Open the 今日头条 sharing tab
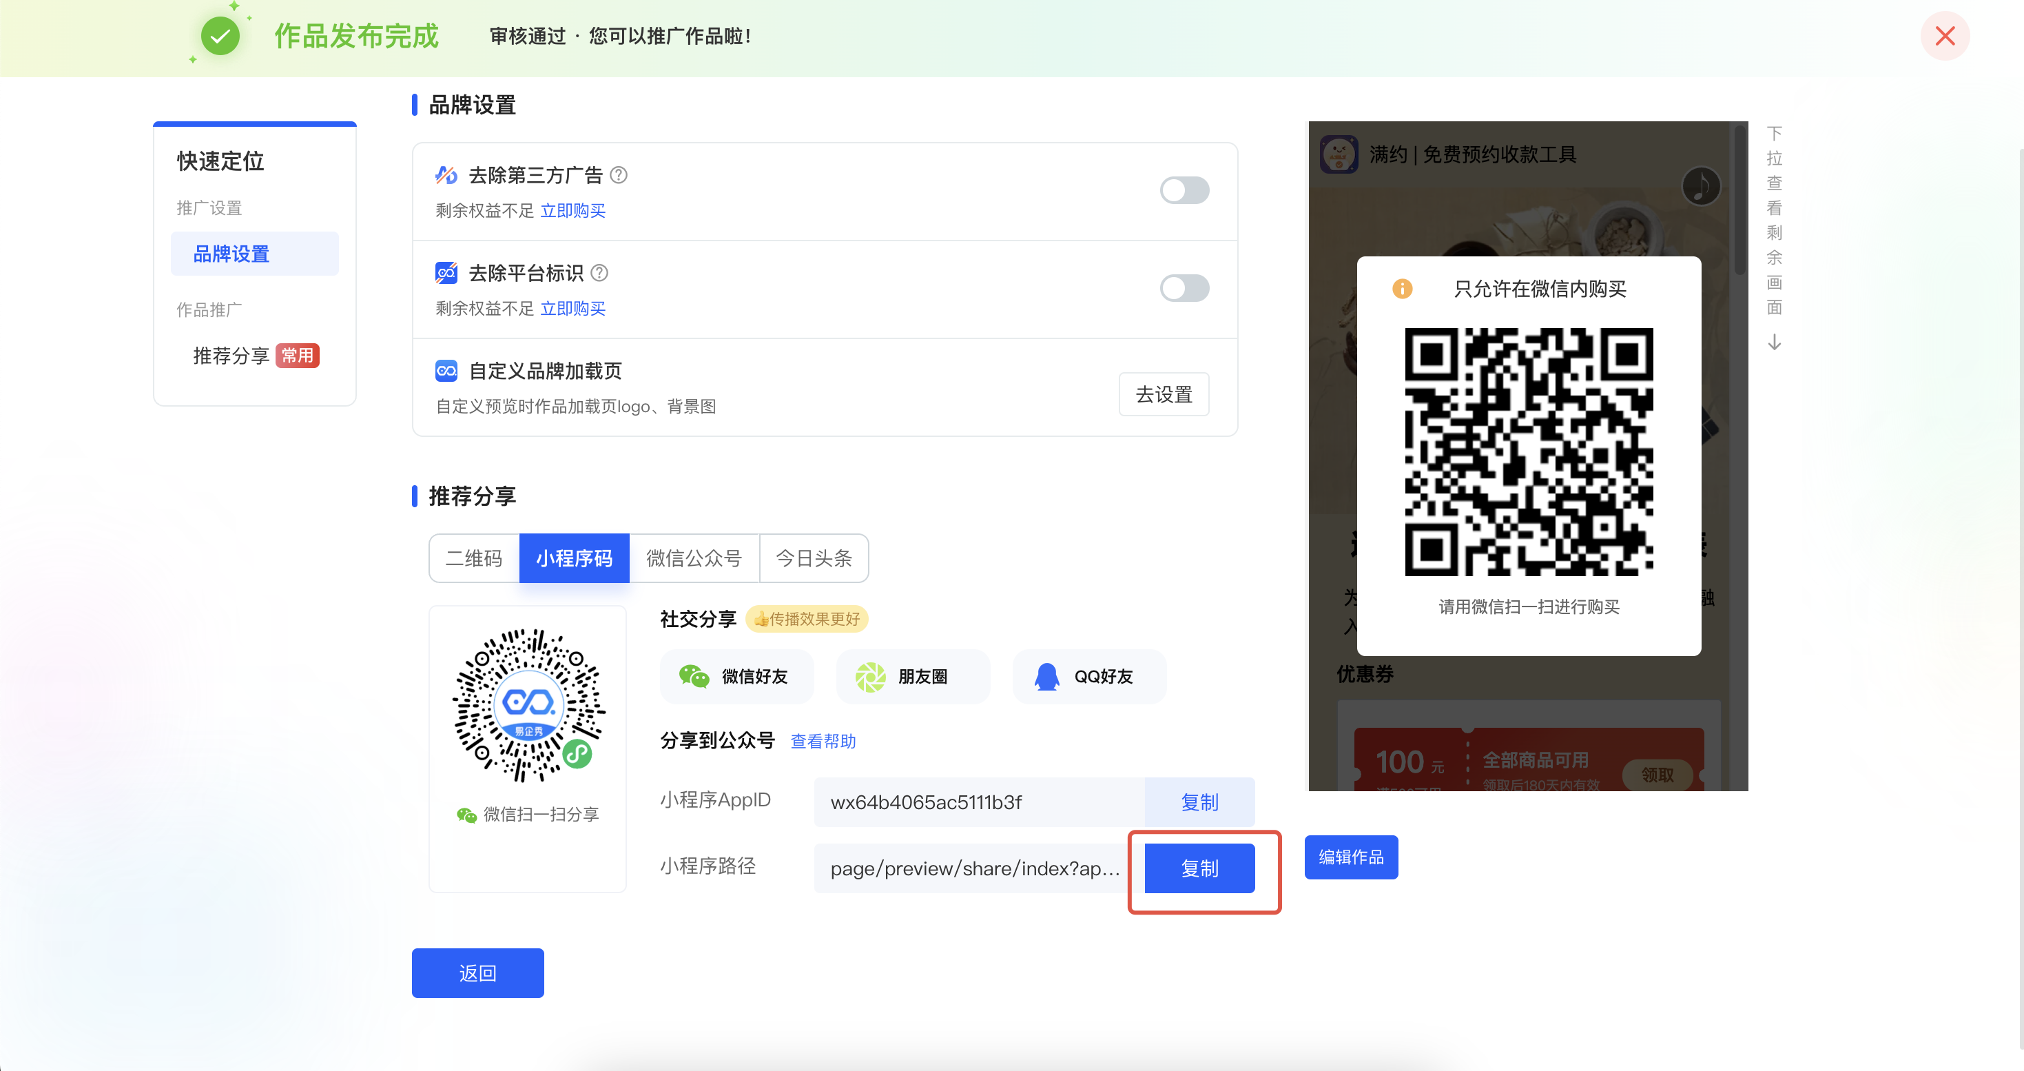2024x1071 pixels. click(814, 558)
